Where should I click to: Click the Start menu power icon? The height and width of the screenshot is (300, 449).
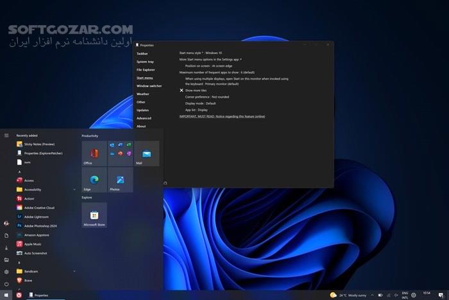6,283
